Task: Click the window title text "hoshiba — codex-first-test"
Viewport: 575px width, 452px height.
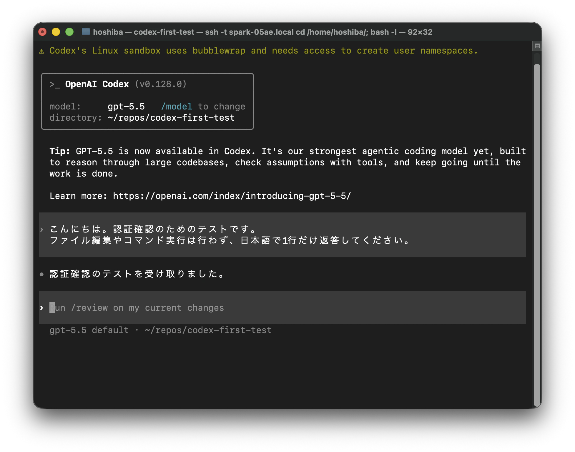Action: [x=144, y=32]
